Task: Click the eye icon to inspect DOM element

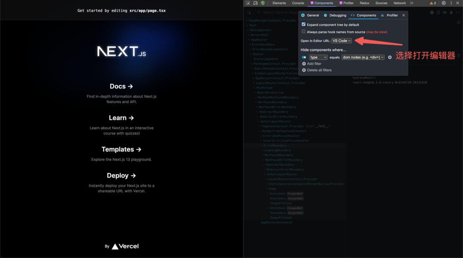Action: pos(445,12)
